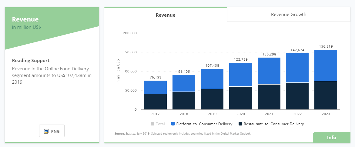This screenshot has width=355, height=147.
Task: Click the Source Statista footnote text
Action: coord(183,134)
